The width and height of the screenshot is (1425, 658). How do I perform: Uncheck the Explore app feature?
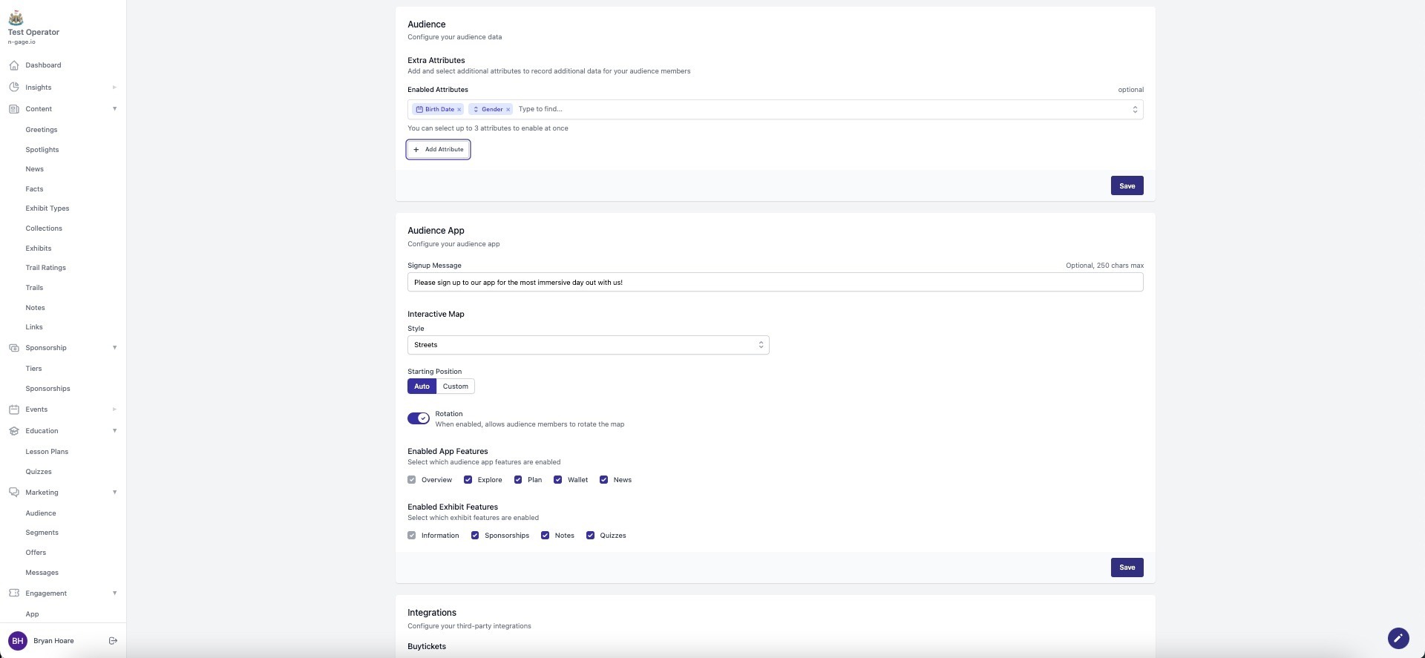(x=468, y=480)
